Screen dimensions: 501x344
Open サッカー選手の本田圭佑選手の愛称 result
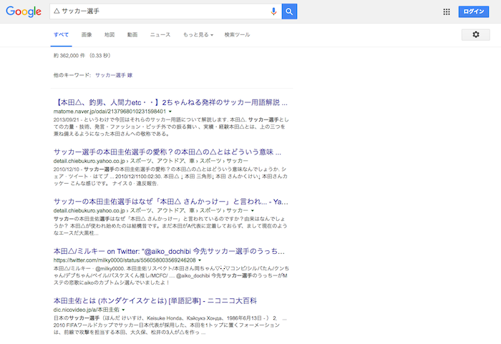[167, 152]
